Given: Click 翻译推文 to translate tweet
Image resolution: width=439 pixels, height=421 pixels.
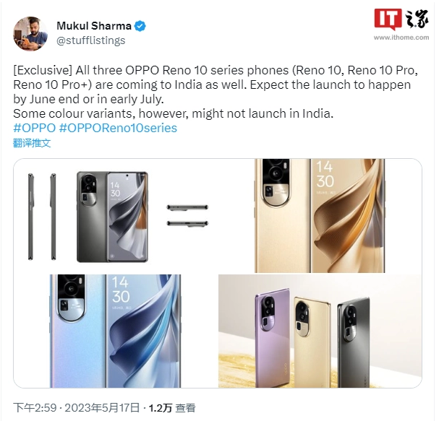Looking at the screenshot, I should [32, 143].
